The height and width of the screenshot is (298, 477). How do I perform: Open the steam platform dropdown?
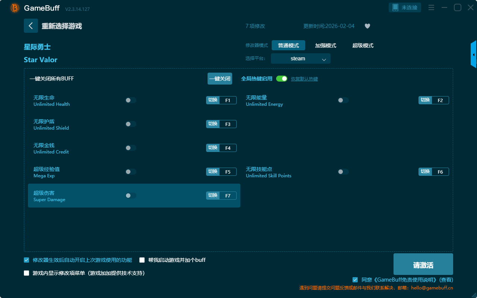pyautogui.click(x=300, y=58)
